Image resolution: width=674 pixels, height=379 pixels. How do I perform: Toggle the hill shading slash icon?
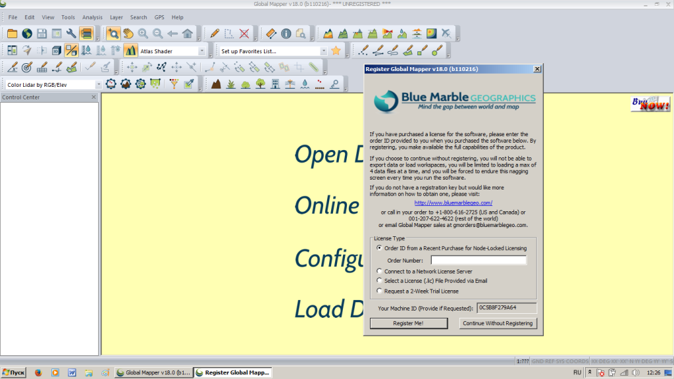coord(71,51)
